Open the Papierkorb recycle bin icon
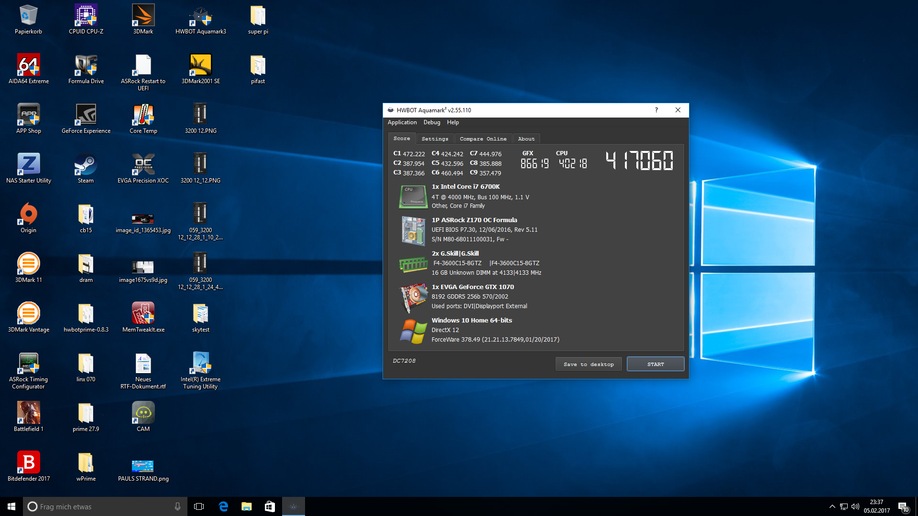This screenshot has width=918, height=516. tap(28, 20)
